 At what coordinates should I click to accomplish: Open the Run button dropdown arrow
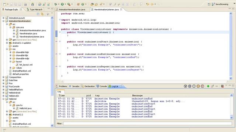(65, 4)
